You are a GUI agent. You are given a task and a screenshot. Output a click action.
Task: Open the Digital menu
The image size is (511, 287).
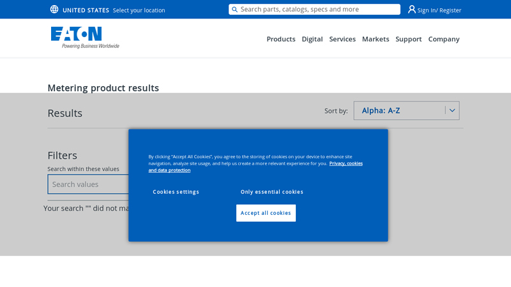click(x=312, y=39)
